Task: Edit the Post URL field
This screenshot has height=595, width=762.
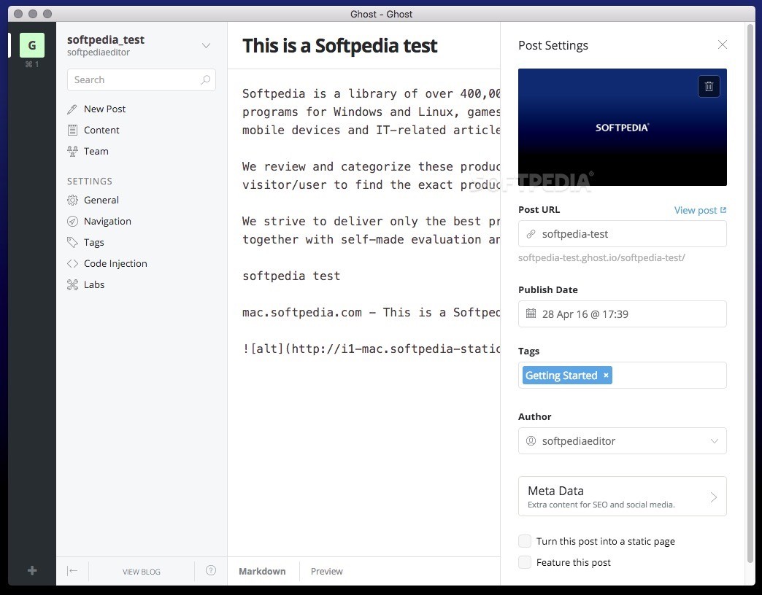Action: click(623, 234)
